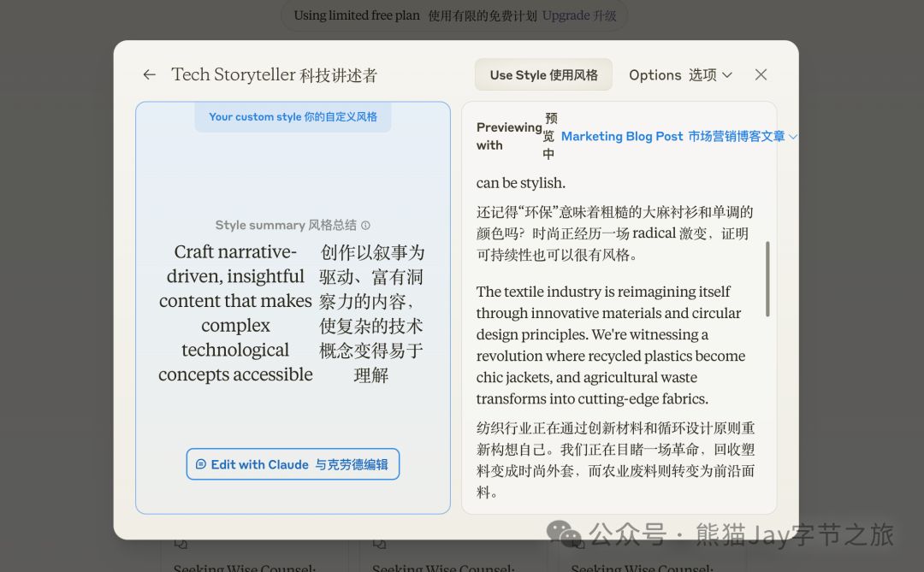Click the 'Your custom style' label
The width and height of the screenshot is (924, 572).
(x=293, y=116)
